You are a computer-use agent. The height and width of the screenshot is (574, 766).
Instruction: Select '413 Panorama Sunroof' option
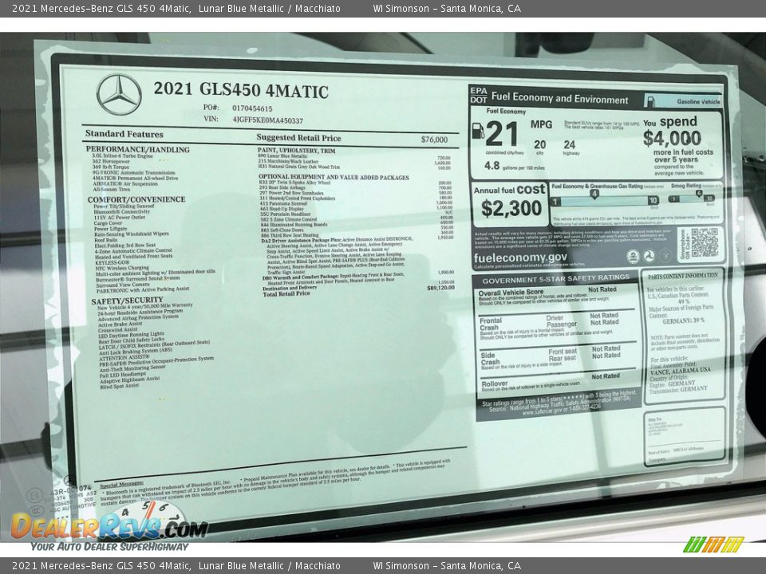283,203
